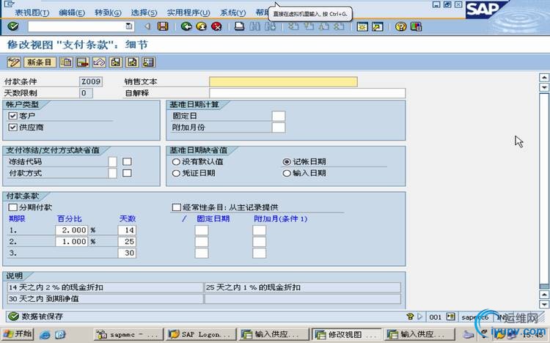
Task: Select the 记帐日期 radio button
Action: (287, 162)
